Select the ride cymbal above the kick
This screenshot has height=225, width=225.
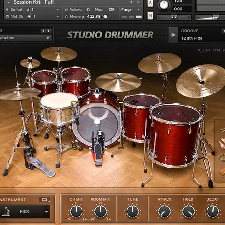tap(118, 82)
